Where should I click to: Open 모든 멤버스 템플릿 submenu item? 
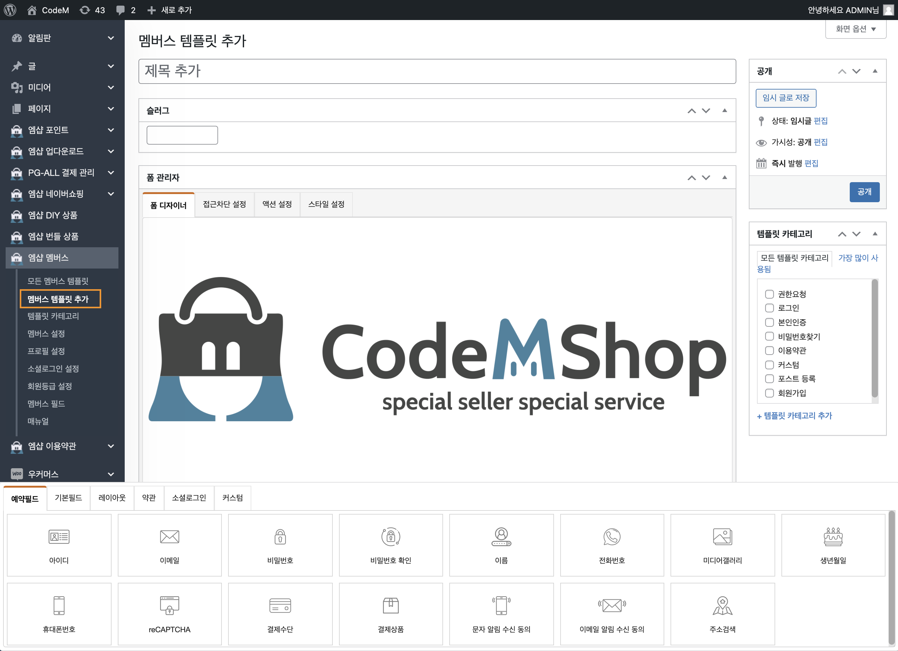(58, 281)
